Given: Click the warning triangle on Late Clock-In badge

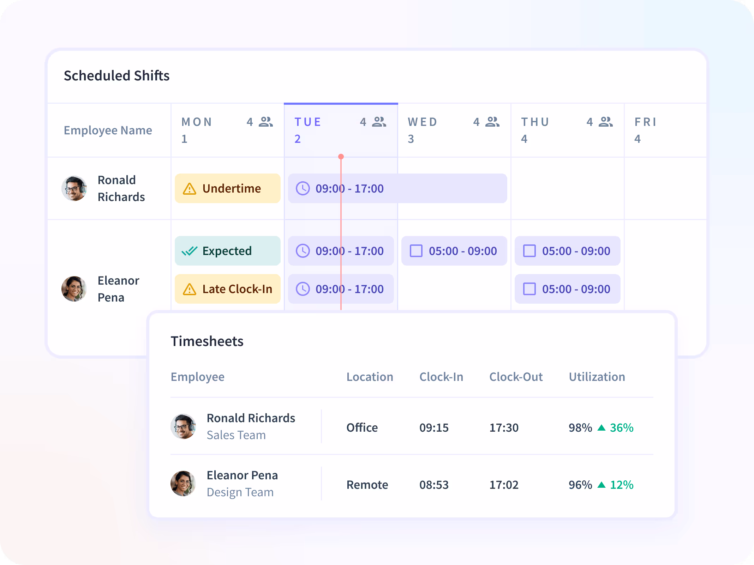Looking at the screenshot, I should tap(190, 289).
